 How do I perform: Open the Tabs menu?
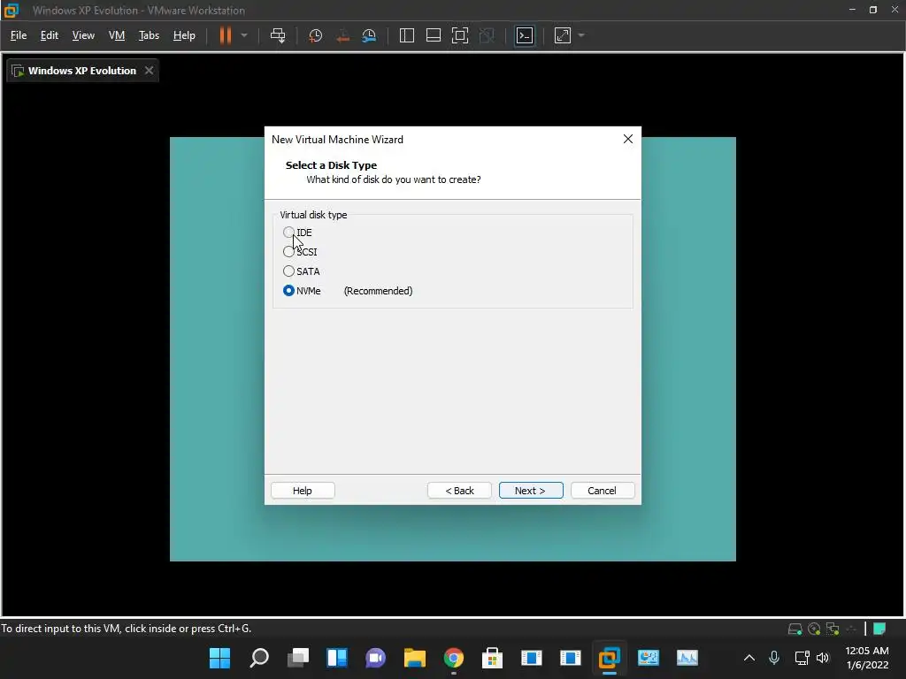click(149, 35)
